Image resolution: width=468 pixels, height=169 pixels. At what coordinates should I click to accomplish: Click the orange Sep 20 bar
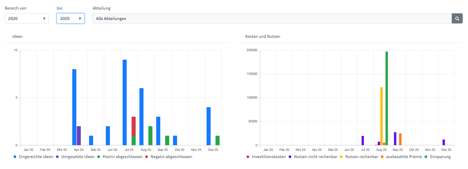click(x=400, y=139)
